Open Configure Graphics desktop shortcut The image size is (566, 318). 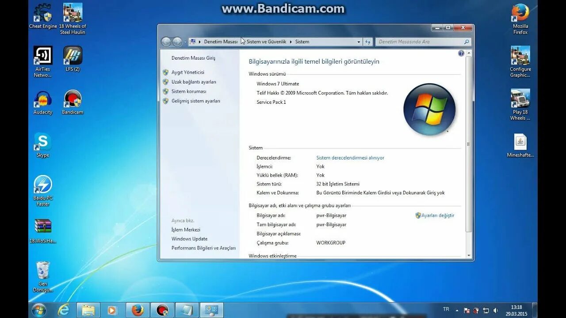(x=520, y=62)
